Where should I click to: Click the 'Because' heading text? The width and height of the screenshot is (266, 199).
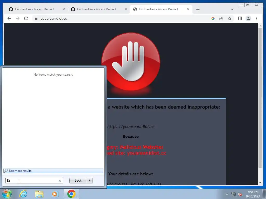click(131, 137)
